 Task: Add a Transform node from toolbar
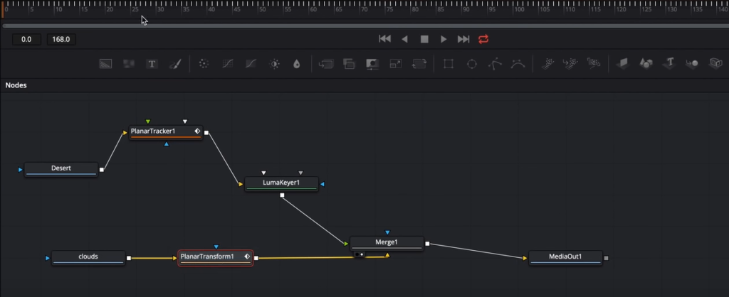419,64
